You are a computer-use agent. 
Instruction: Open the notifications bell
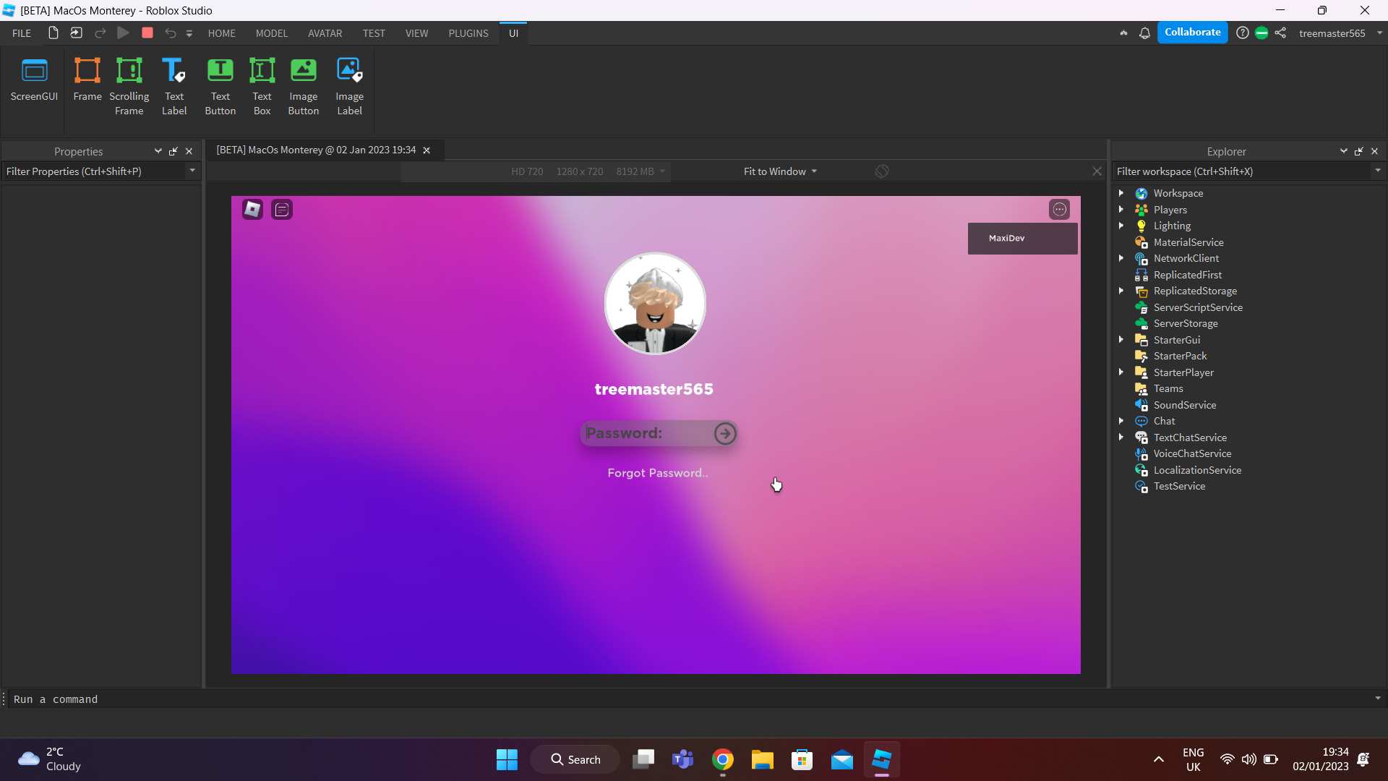[1145, 33]
